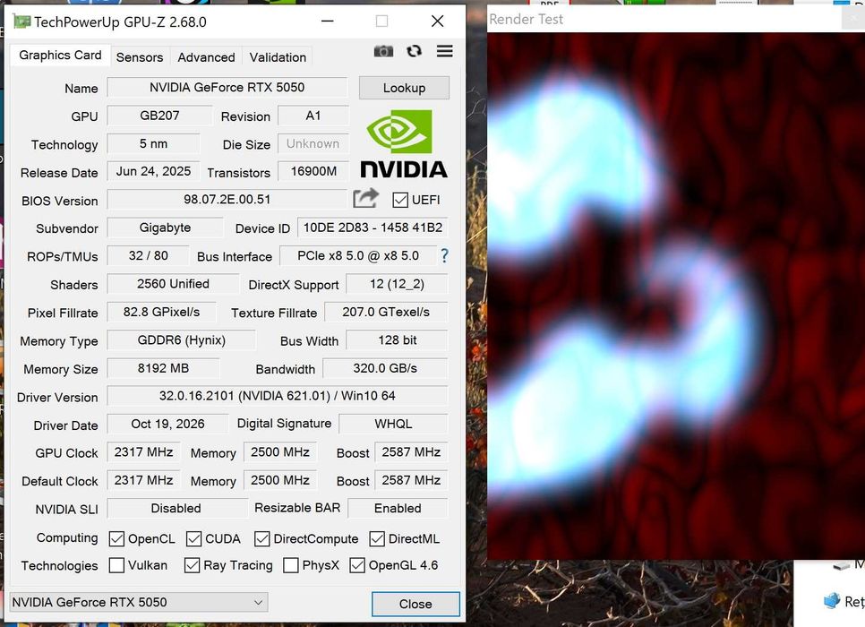Image resolution: width=865 pixels, height=627 pixels.
Task: Toggle the DirectML checkbox
Action: [x=377, y=538]
